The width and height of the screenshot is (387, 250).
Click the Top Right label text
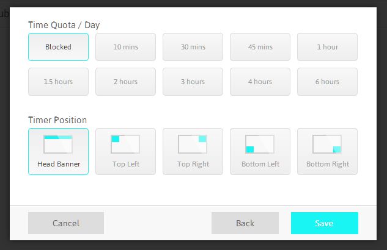193,164
